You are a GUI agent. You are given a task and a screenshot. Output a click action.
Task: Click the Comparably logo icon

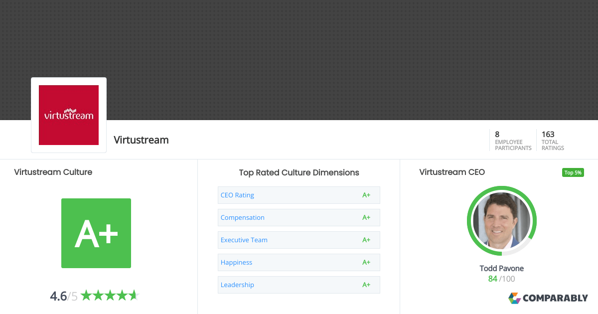tap(514, 298)
